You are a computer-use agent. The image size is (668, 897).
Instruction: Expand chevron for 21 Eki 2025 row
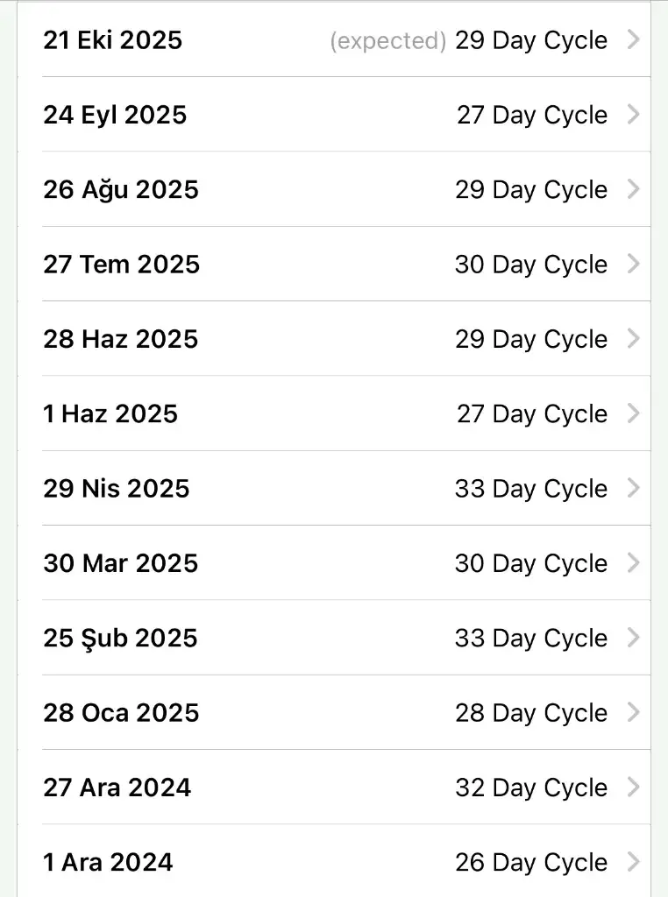coord(634,39)
